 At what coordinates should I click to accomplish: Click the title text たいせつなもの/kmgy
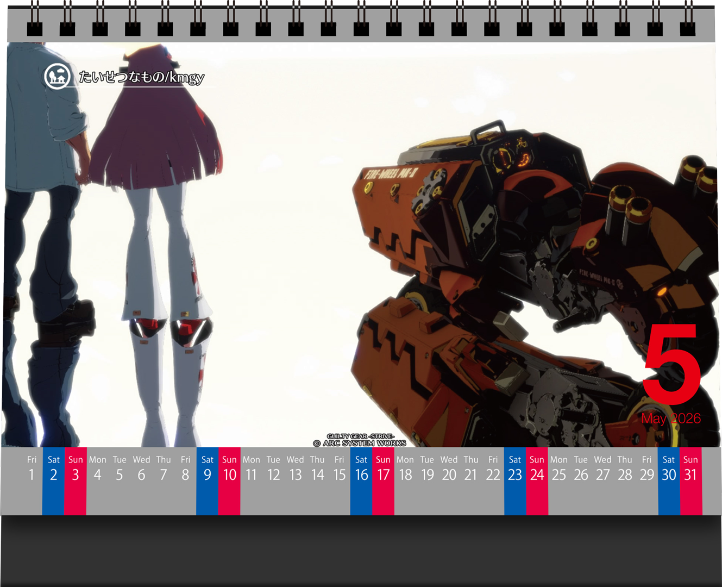141,77
